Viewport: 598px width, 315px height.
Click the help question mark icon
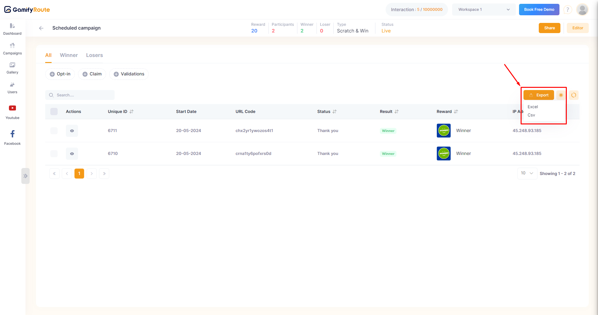click(x=567, y=10)
